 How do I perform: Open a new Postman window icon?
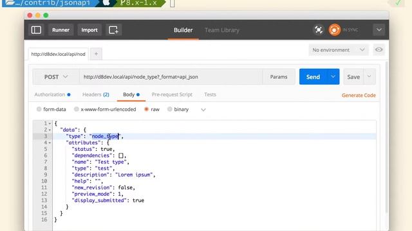tap(113, 30)
